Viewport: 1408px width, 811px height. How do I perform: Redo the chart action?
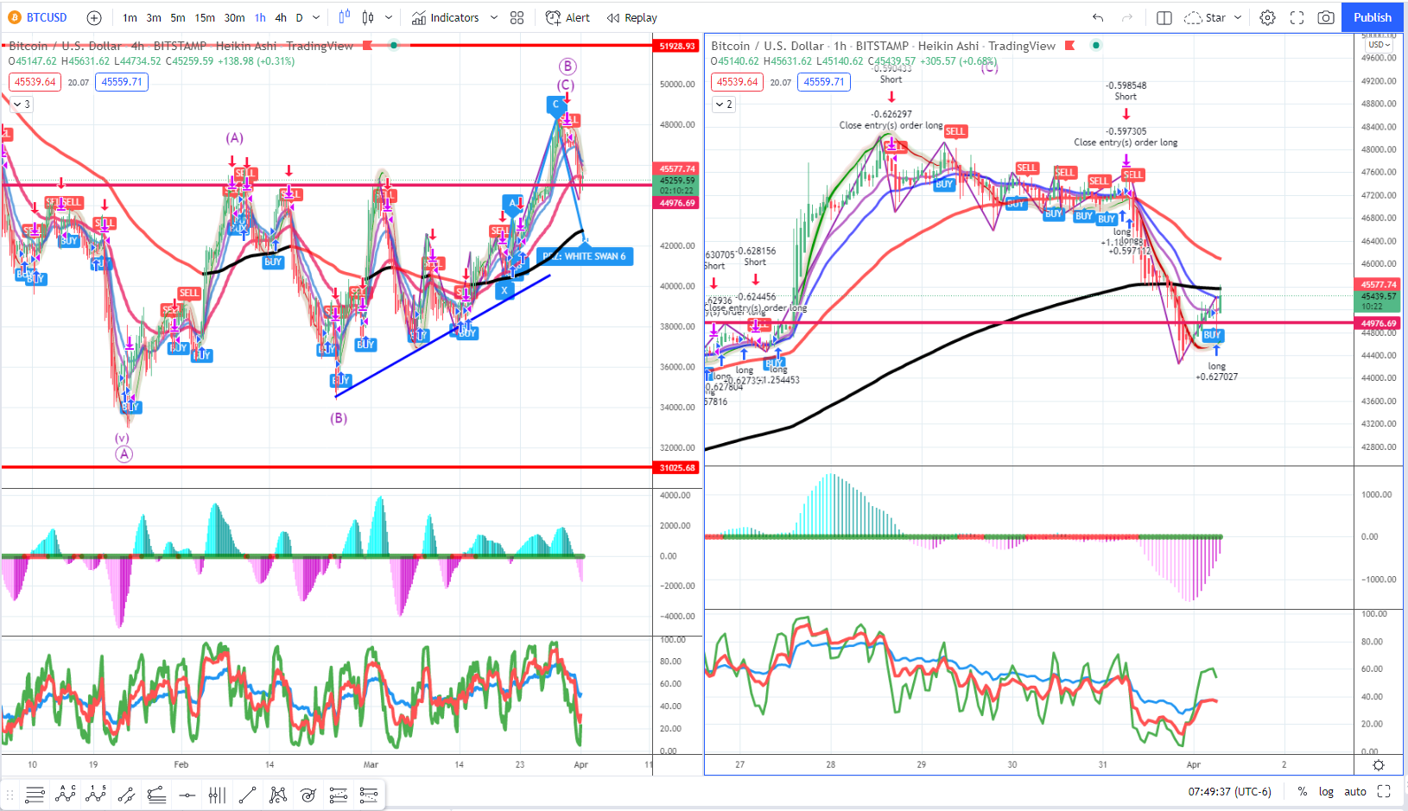coord(1127,17)
